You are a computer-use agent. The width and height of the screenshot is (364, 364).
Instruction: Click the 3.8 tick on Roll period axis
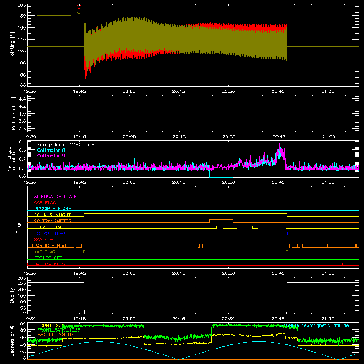[x=22, y=121]
